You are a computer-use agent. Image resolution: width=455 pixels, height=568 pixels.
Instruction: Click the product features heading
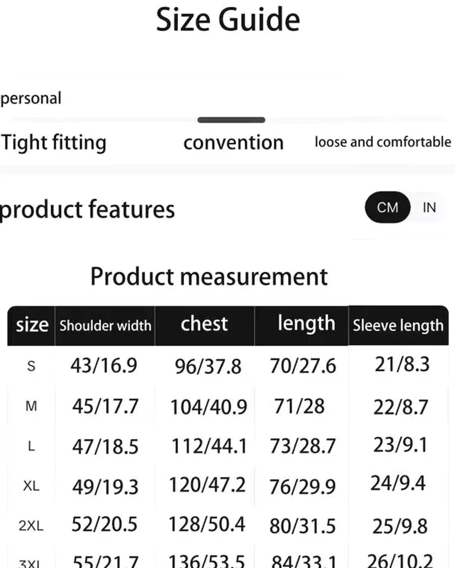click(x=87, y=210)
